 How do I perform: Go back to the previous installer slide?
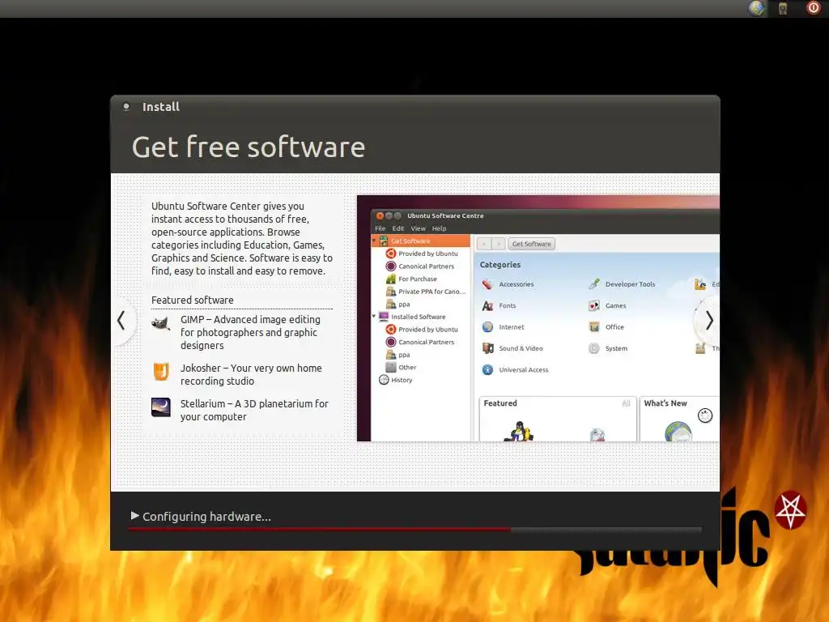tap(121, 321)
